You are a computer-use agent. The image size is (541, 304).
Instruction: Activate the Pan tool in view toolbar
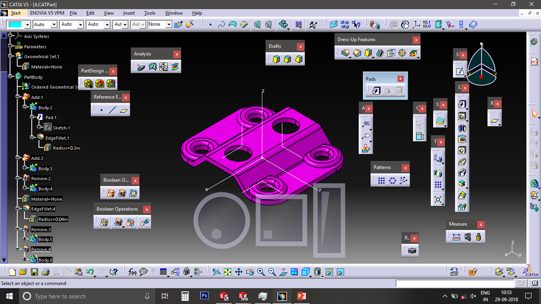click(x=238, y=272)
